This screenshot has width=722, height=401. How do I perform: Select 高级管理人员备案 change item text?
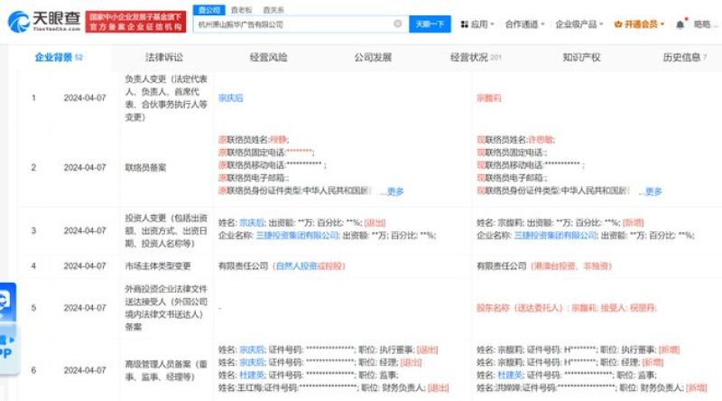pyautogui.click(x=166, y=370)
